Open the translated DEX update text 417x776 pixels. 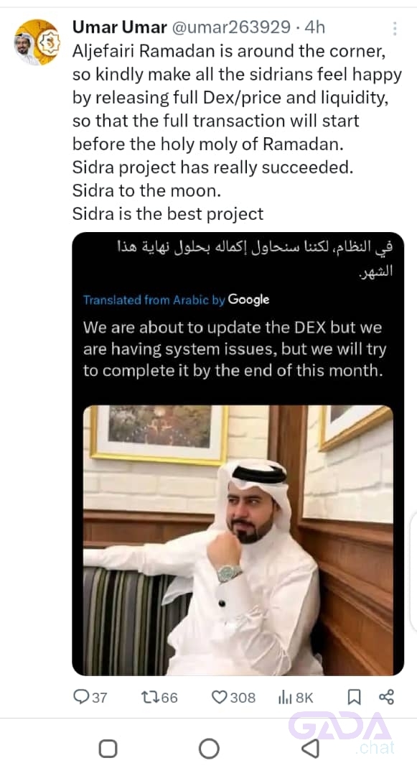coord(235,349)
